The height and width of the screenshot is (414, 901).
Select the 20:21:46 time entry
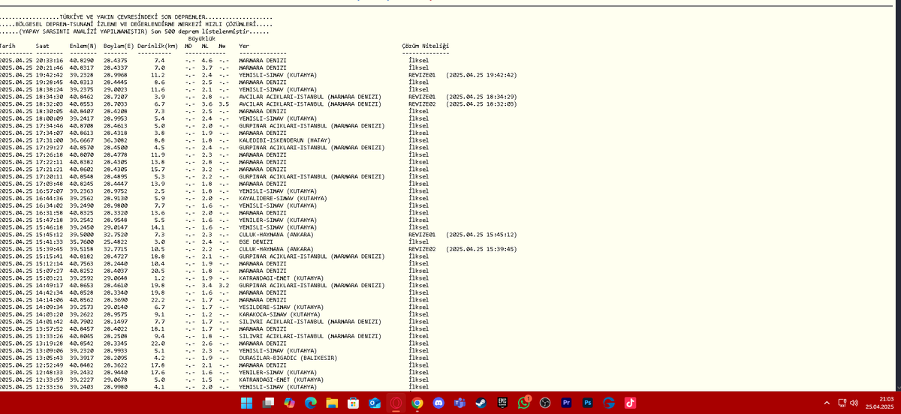tap(50, 67)
